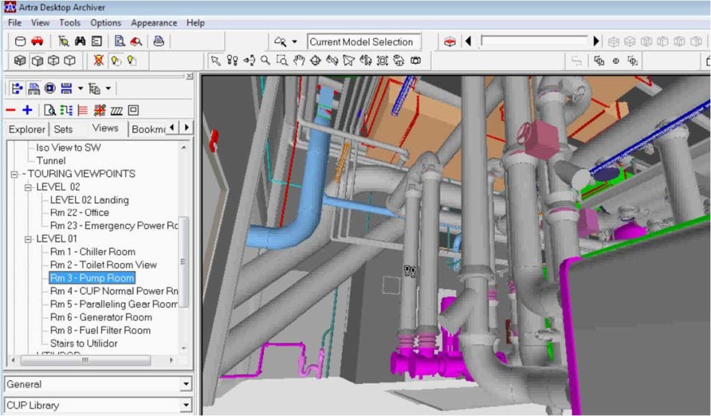Open the CUP Library dropdown
The width and height of the screenshot is (711, 416).
point(185,405)
